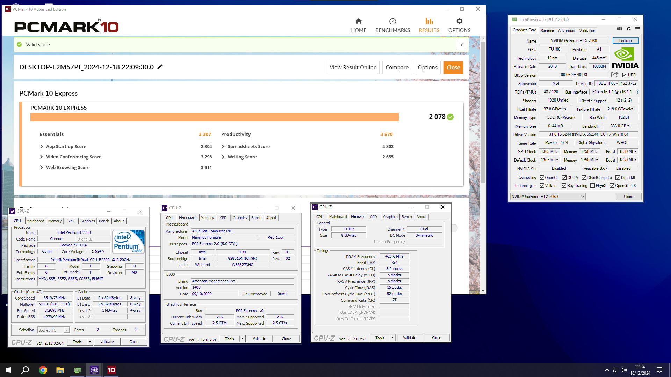Toggle DirectCompute checkbox

[584, 178]
